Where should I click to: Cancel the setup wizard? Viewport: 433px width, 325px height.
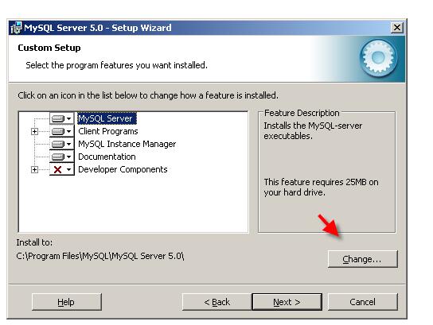tap(363, 302)
